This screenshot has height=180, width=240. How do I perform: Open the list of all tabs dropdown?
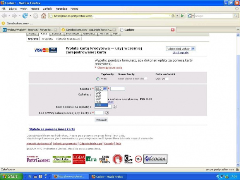(238, 30)
